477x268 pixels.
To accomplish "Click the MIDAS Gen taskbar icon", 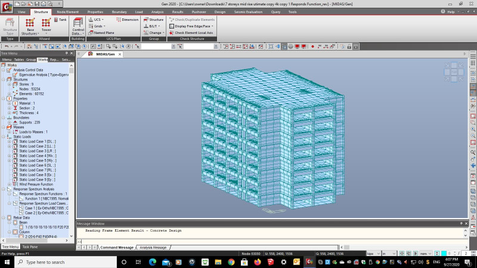I will pyautogui.click(x=309, y=262).
